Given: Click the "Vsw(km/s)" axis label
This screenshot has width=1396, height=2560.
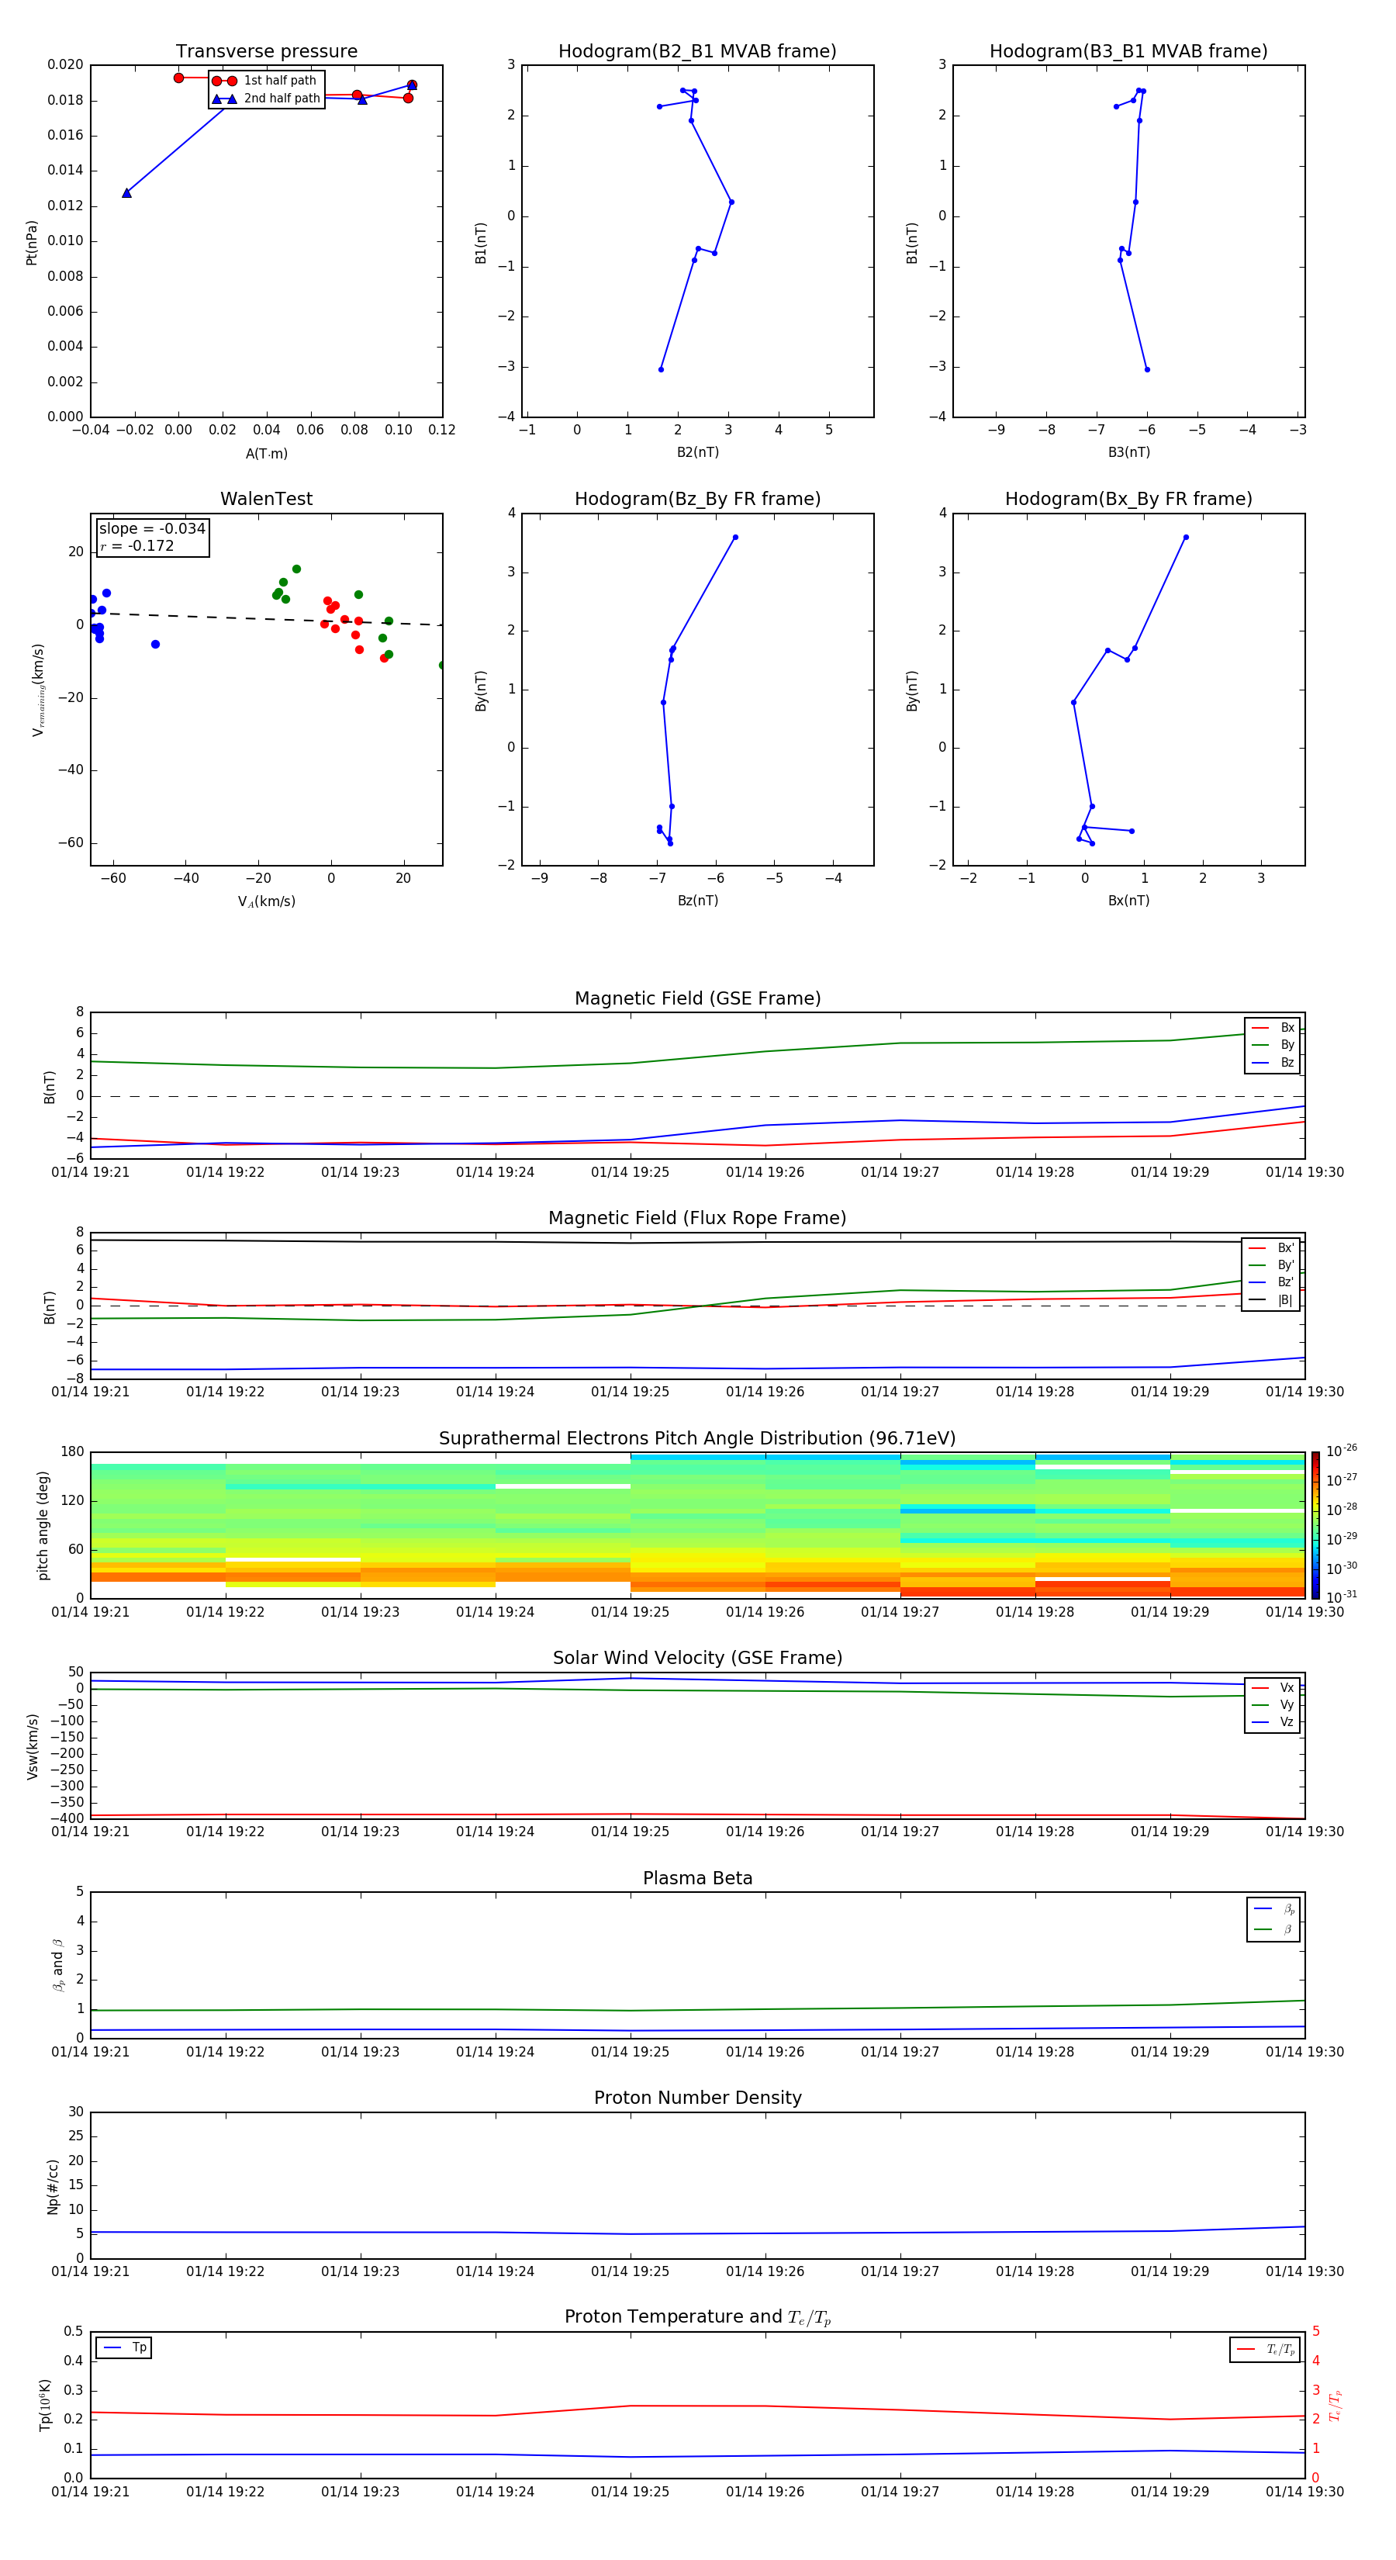Looking at the screenshot, I should click(32, 1746).
